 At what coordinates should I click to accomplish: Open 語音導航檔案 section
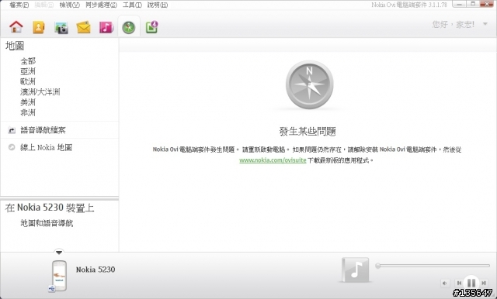(x=43, y=130)
